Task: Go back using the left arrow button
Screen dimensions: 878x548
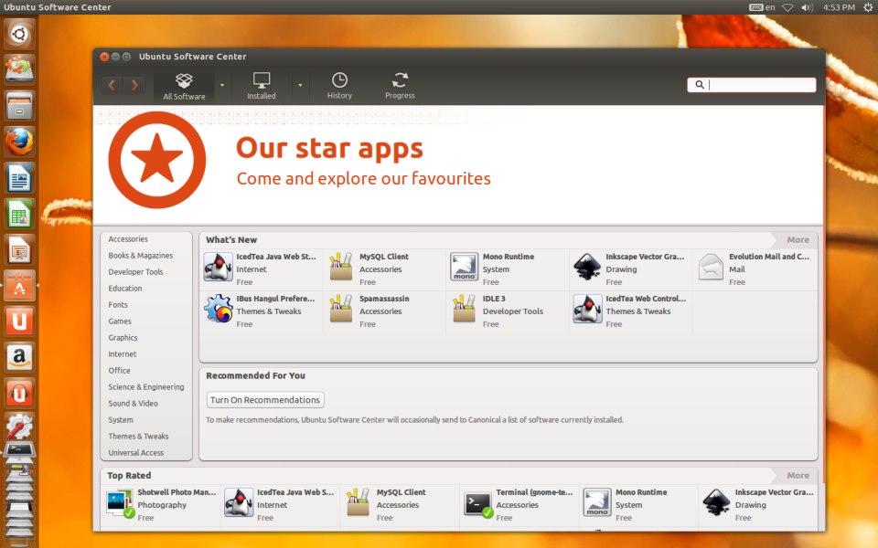Action: 112,85
